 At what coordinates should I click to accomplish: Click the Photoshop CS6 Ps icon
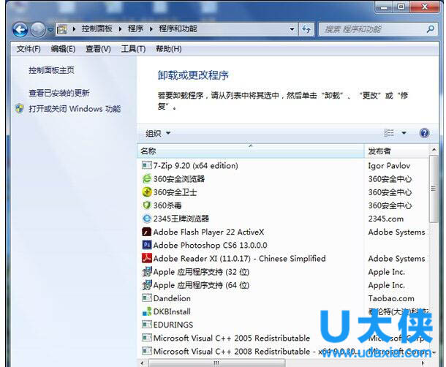pos(146,245)
